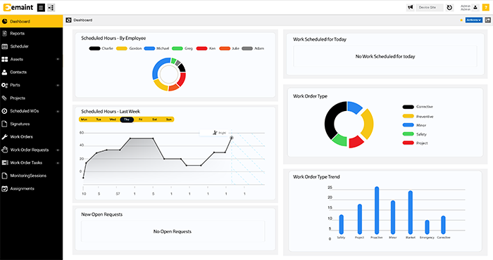Image resolution: width=493 pixels, height=260 pixels.
Task: Click the Projects paperclip icon
Action: pos(4,98)
